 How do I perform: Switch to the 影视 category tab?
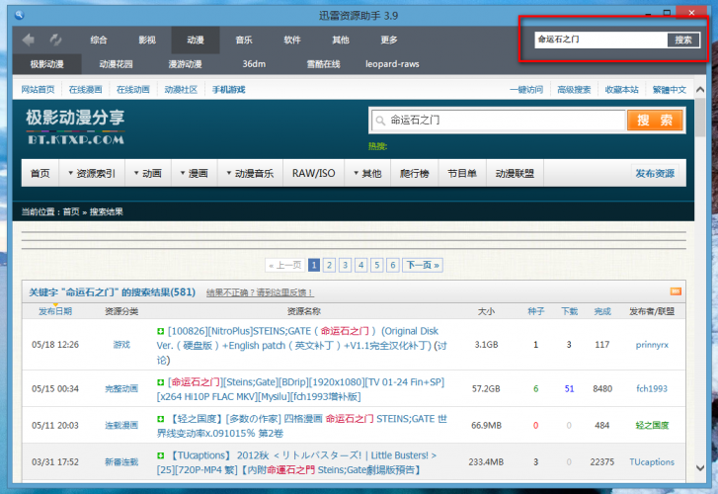[x=147, y=40]
